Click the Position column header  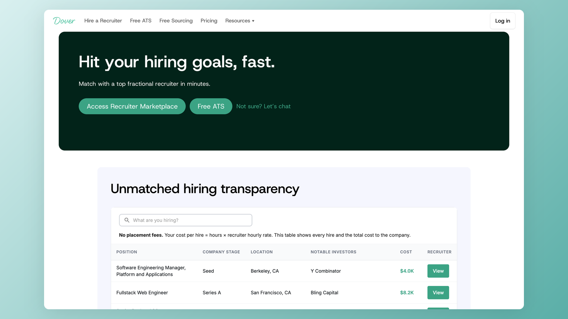click(127, 252)
